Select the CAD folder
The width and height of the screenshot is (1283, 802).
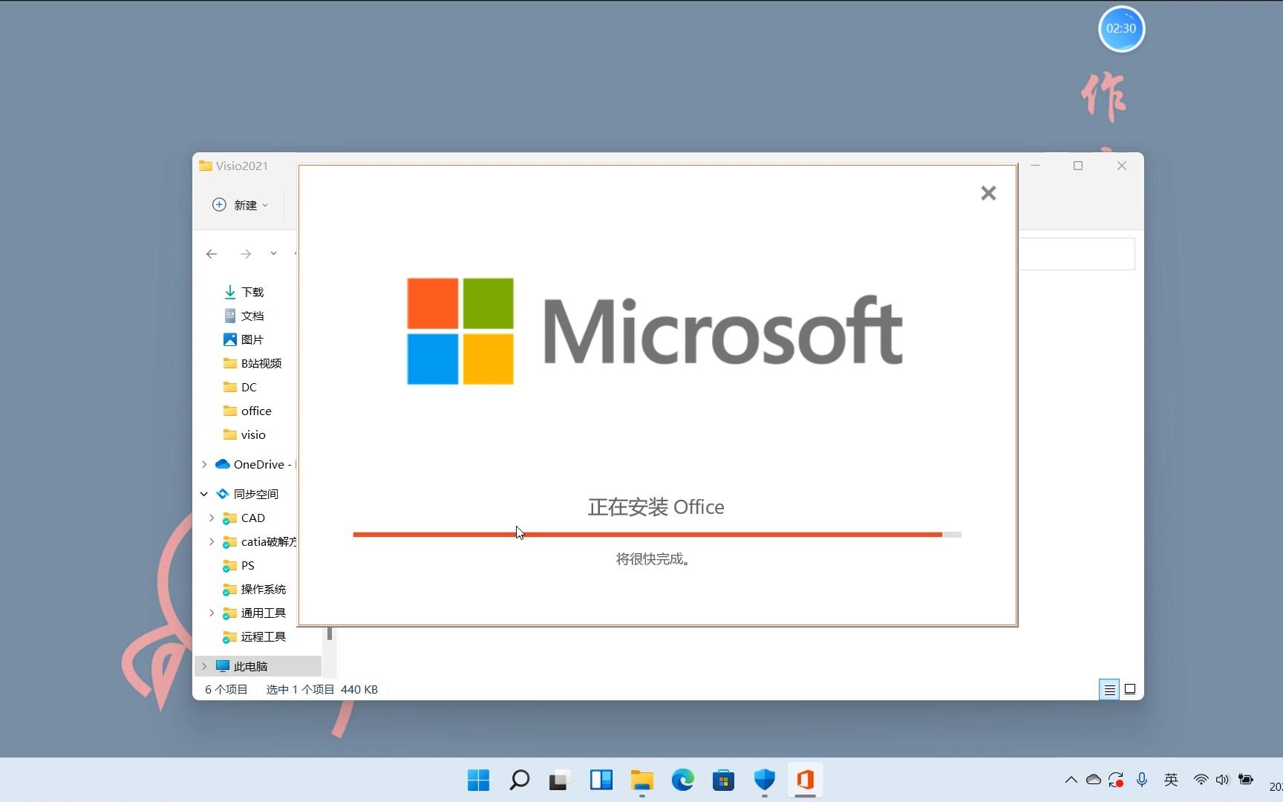coord(244,518)
